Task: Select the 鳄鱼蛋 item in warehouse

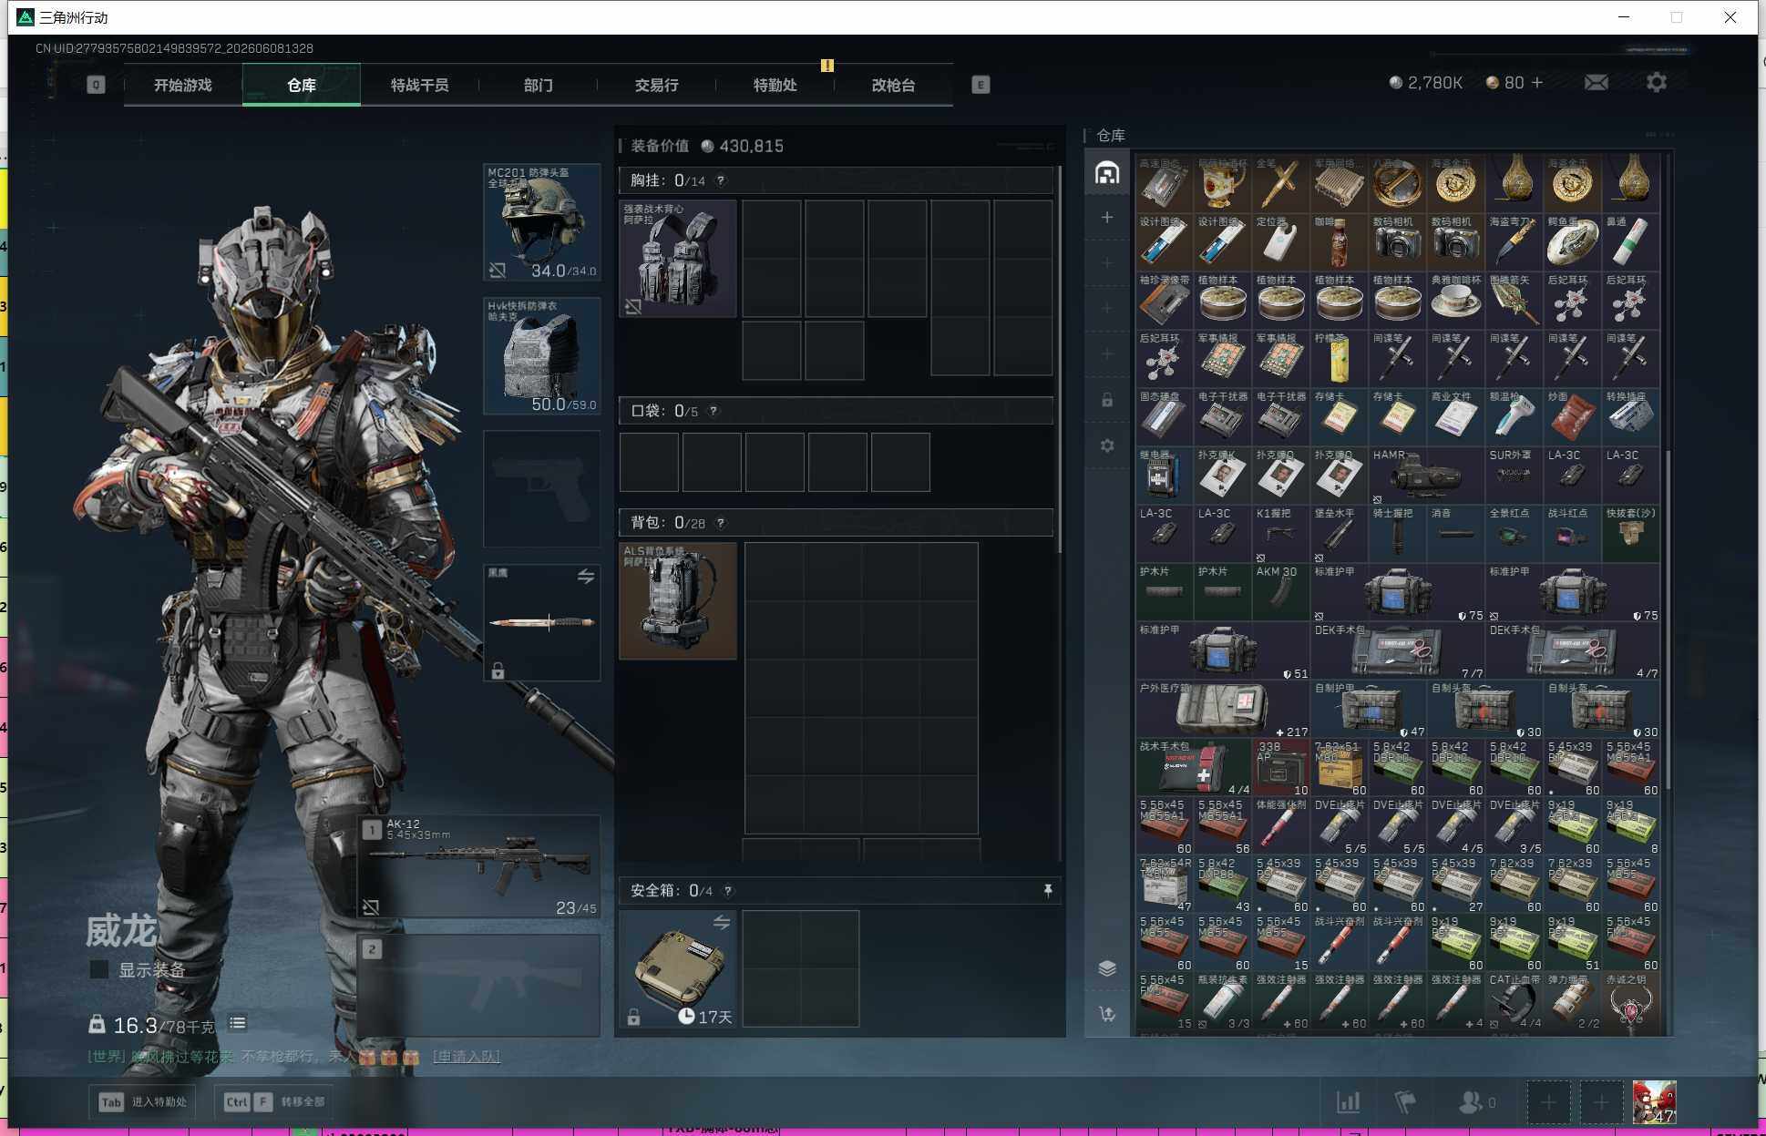Action: click(1573, 242)
